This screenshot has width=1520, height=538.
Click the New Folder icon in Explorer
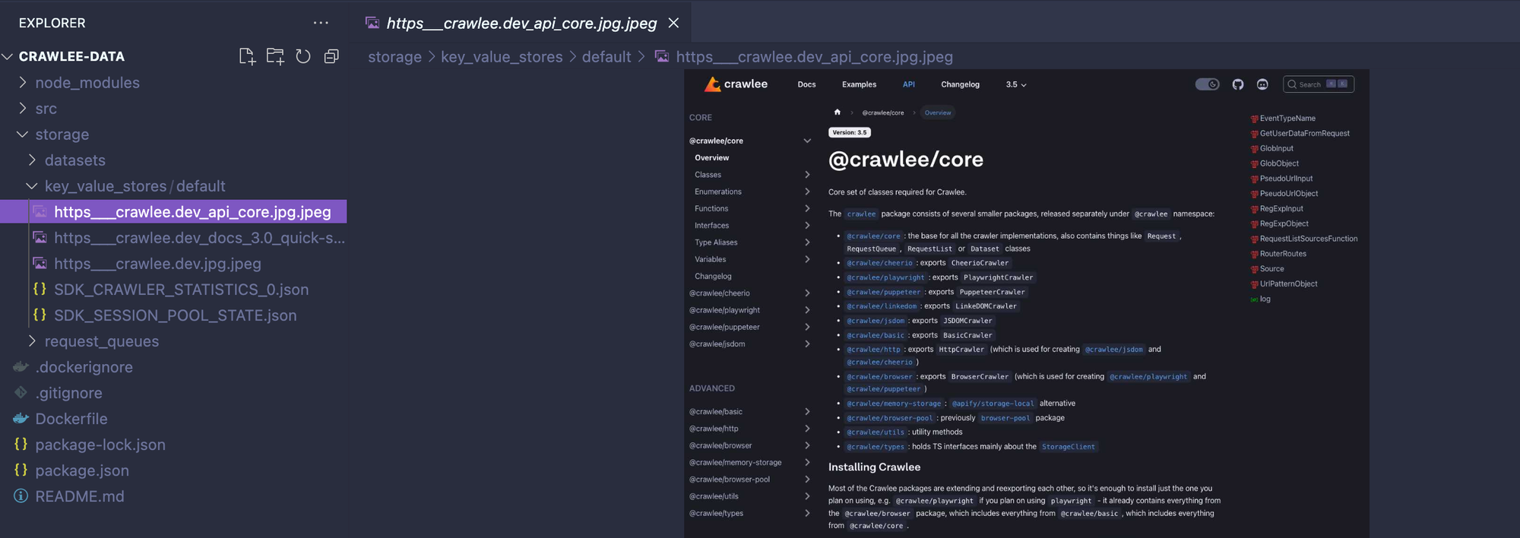tap(275, 56)
